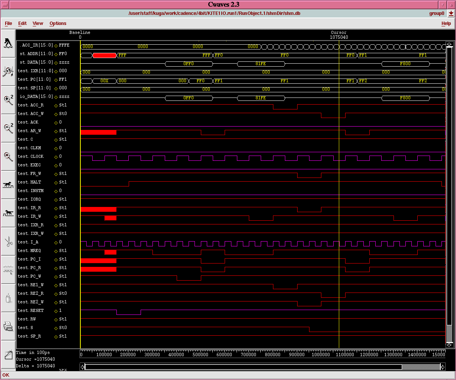Click the blank square icon at toolbar bottom
The width and height of the screenshot is (456, 380).
(8, 354)
